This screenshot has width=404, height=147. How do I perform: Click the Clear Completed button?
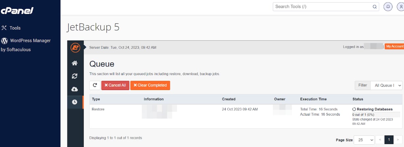(150, 85)
